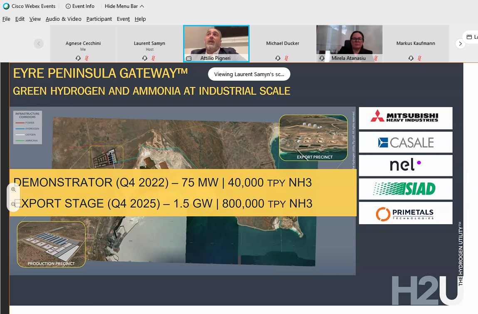Click the Layout icon at right edge
The width and height of the screenshot is (478, 314).
click(469, 37)
